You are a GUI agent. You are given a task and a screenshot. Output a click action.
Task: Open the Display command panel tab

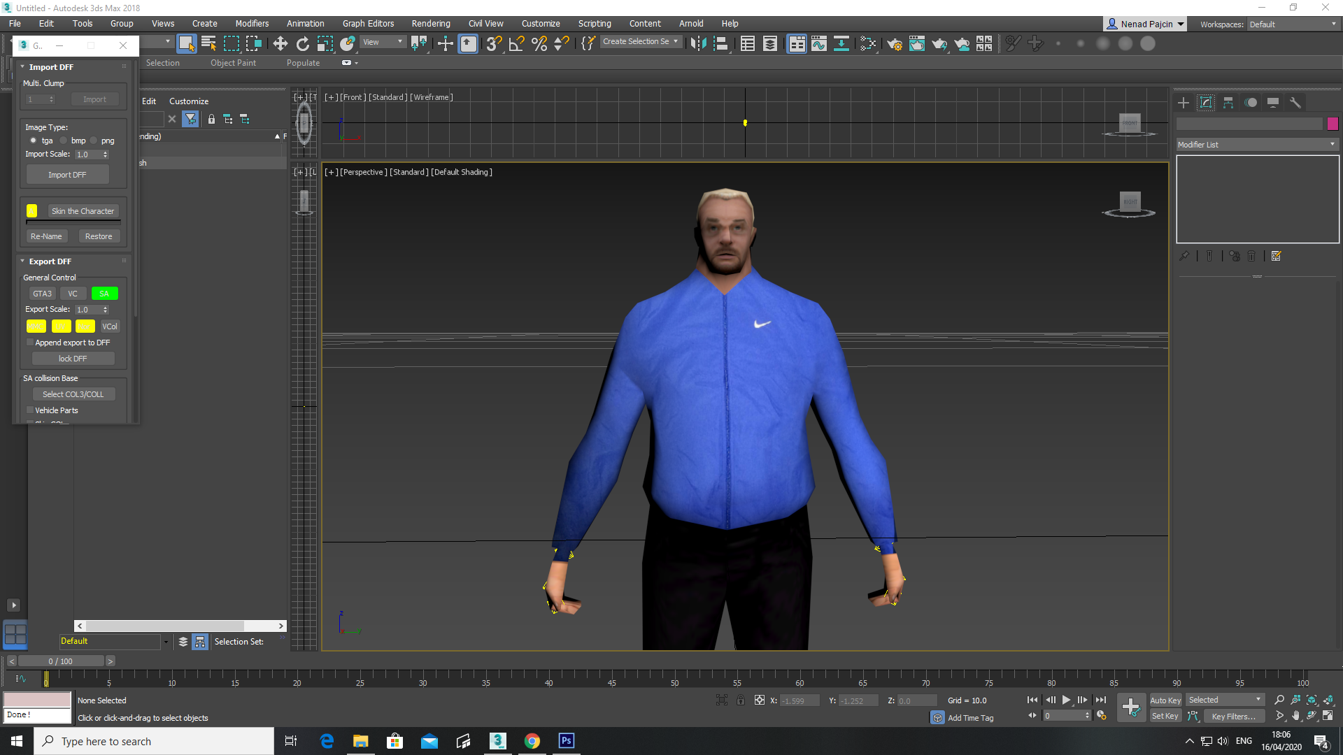[x=1273, y=103]
